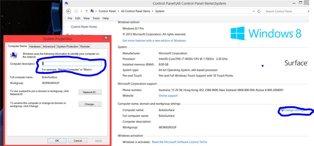Switch to the Advanced tab
The image size is (314, 146).
(49, 46)
